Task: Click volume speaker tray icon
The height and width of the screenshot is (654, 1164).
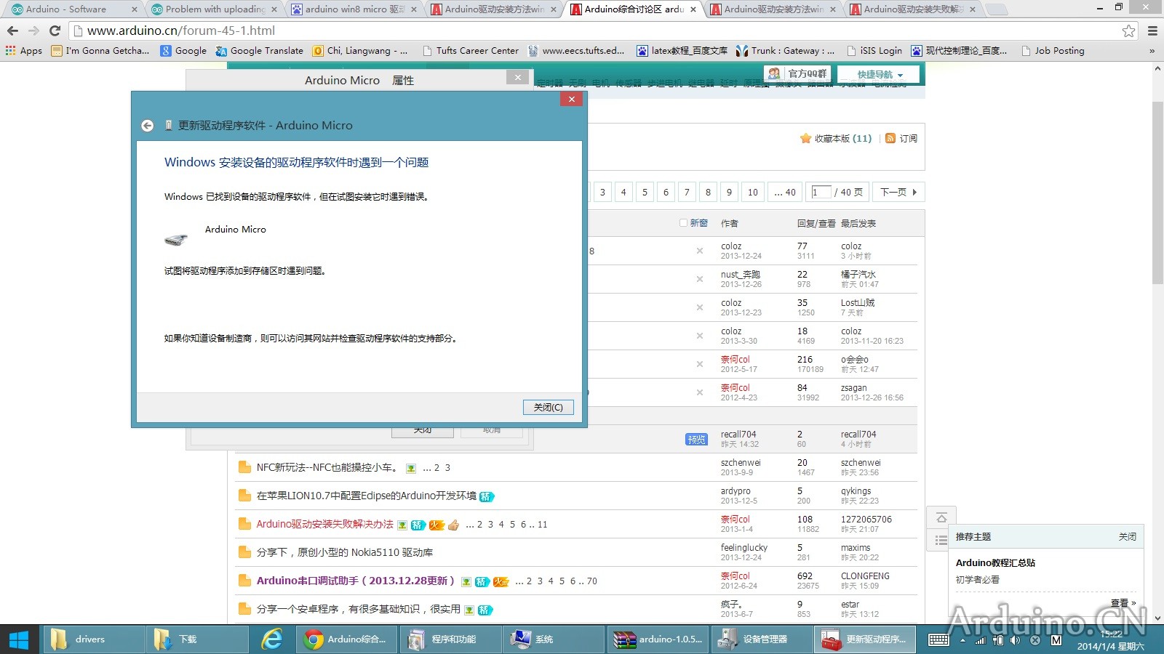Action: tap(1015, 640)
